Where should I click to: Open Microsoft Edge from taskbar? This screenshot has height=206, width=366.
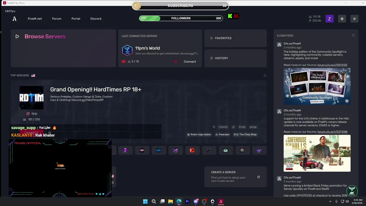tap(179, 201)
